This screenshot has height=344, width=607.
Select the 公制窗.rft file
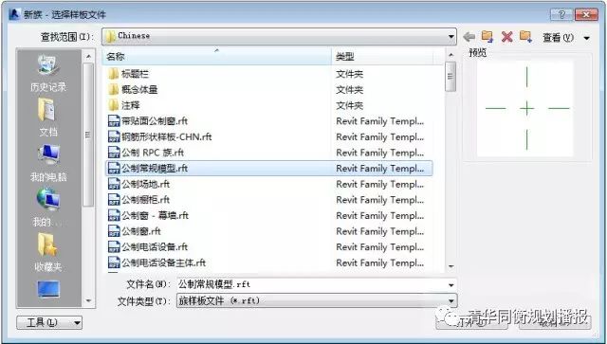pos(135,231)
